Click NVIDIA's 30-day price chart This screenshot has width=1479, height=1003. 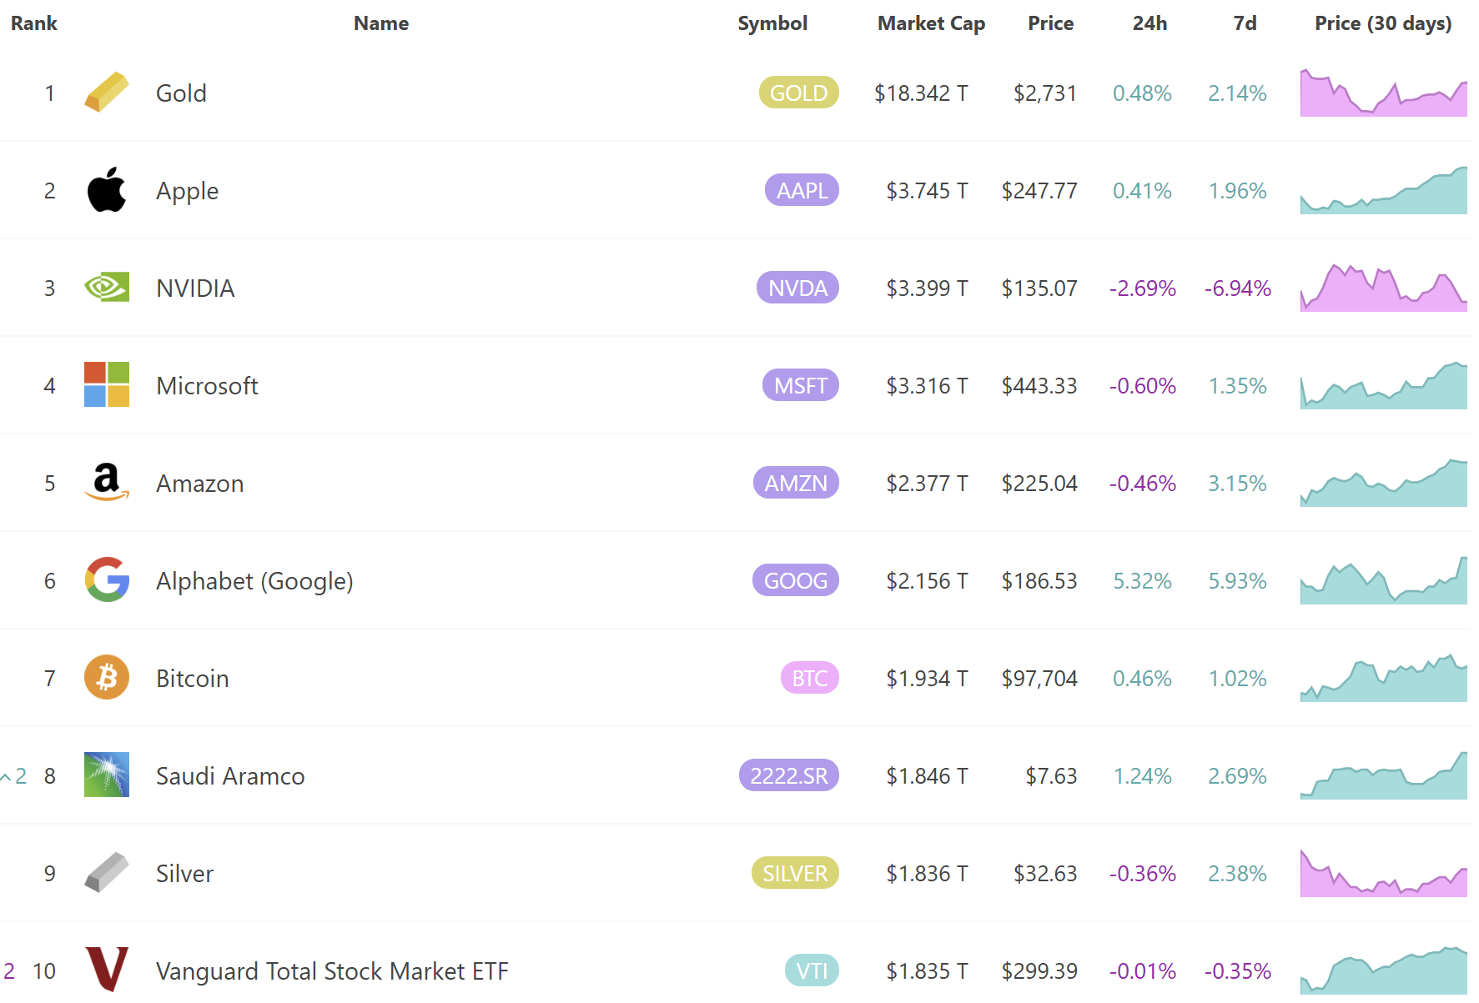(x=1383, y=288)
